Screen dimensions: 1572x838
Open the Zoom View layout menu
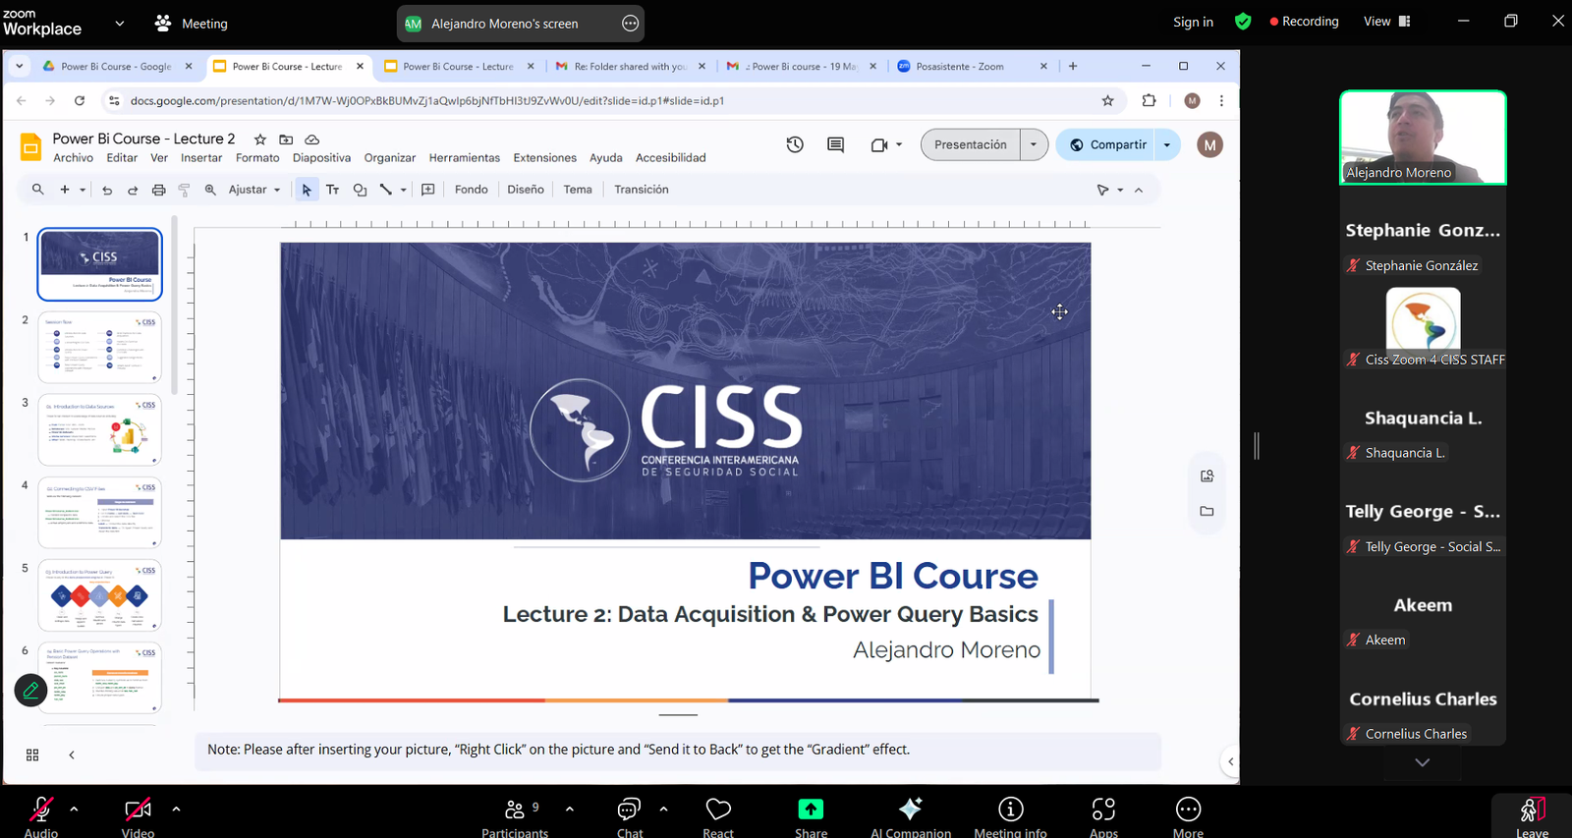tap(1386, 22)
